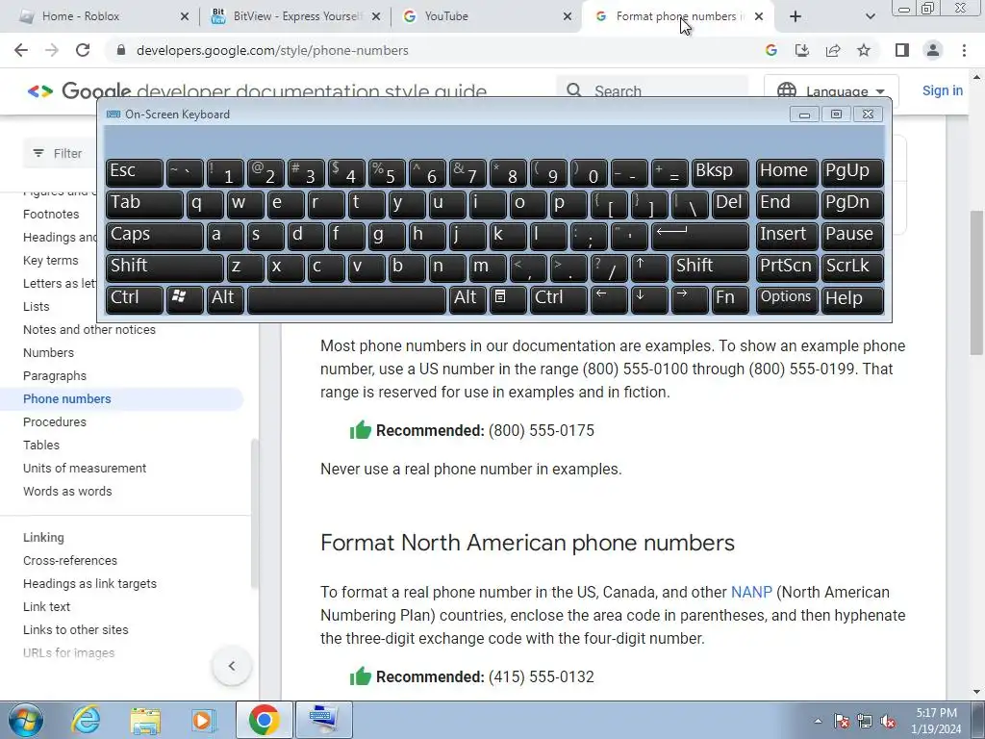
Task: Open the Procedures sidebar item
Action: pos(55,421)
